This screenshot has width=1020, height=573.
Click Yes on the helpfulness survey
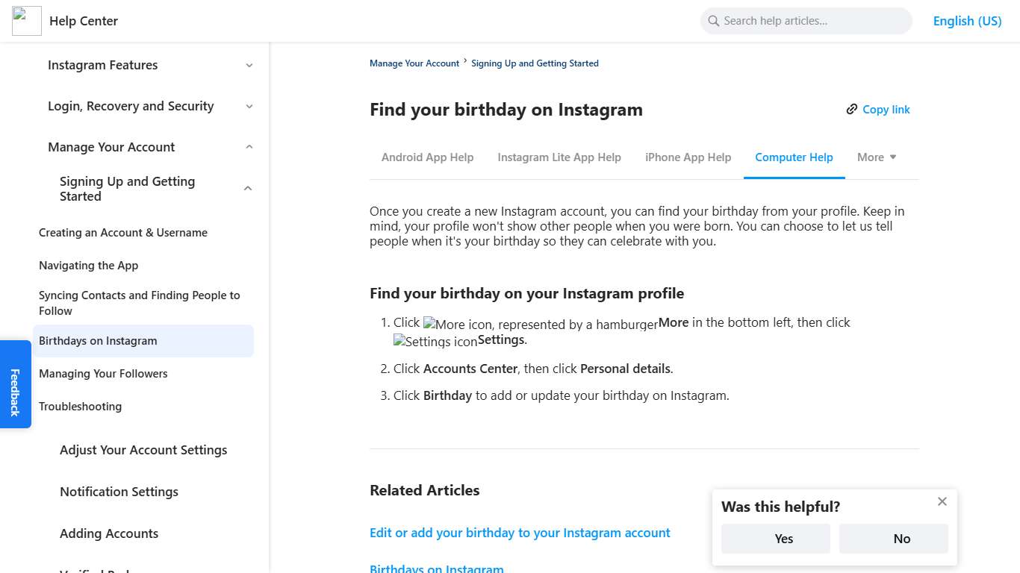(x=775, y=538)
